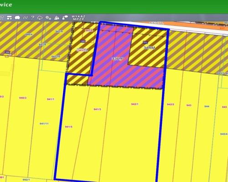Image resolution: width=228 pixels, height=182 pixels.
Task: Click the layout panels icon in toolbar
Action: 9,18
